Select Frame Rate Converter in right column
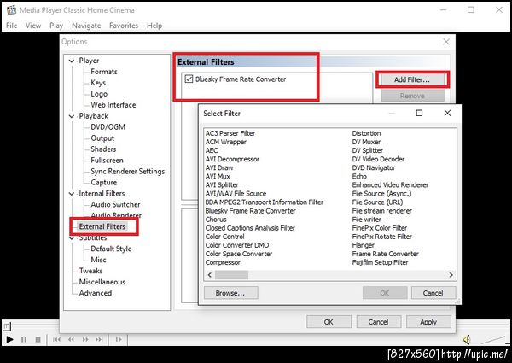The height and width of the screenshot is (363, 512). 386,255
